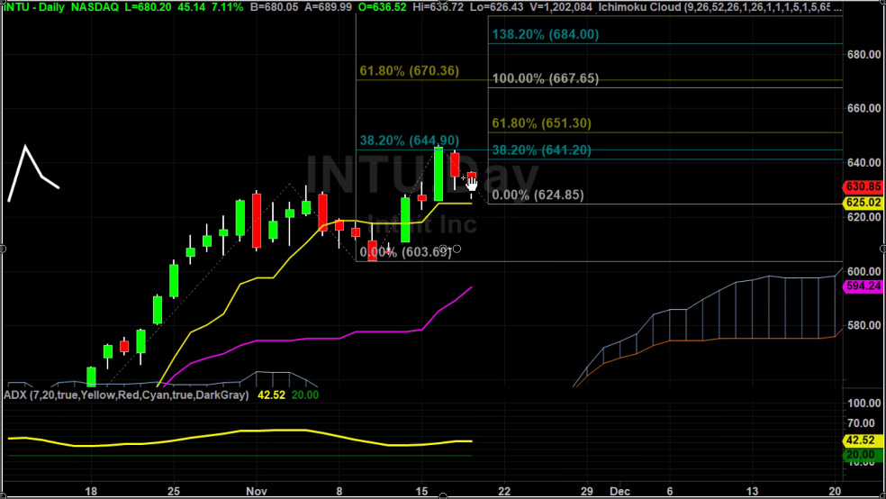Click the 38.20% (644.90) retracement label
Viewport: 886px width, 499px height.
(409, 141)
